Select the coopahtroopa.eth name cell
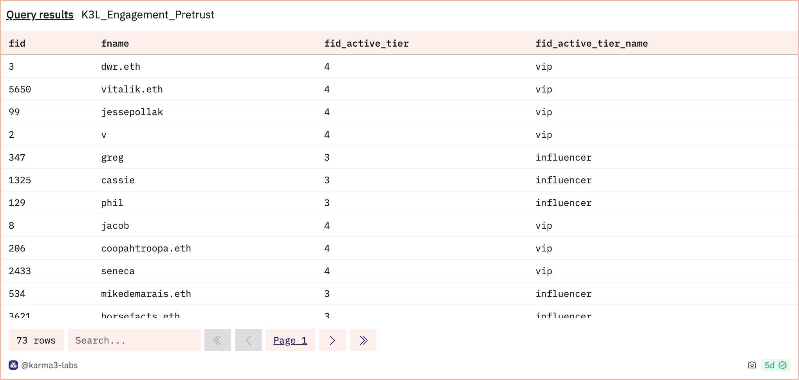This screenshot has width=799, height=380. tap(146, 248)
